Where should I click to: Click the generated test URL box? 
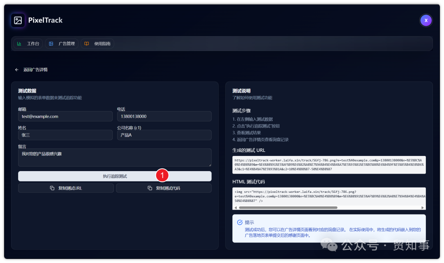(329, 165)
